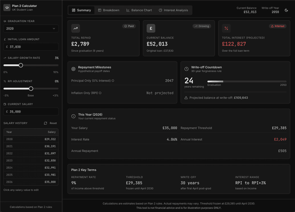The height and width of the screenshot is (212, 295).
Task: Open the Graduation Year dropdown
Action: 31,29
